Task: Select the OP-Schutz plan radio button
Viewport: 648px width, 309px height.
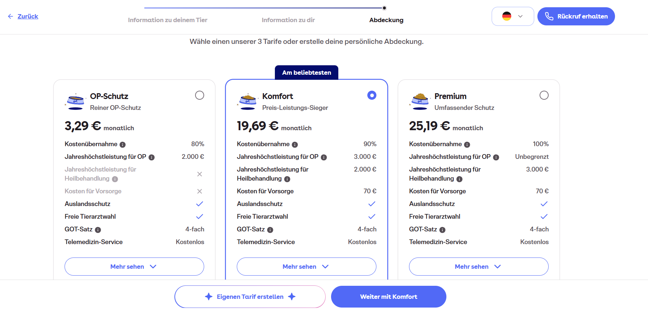Action: [199, 95]
